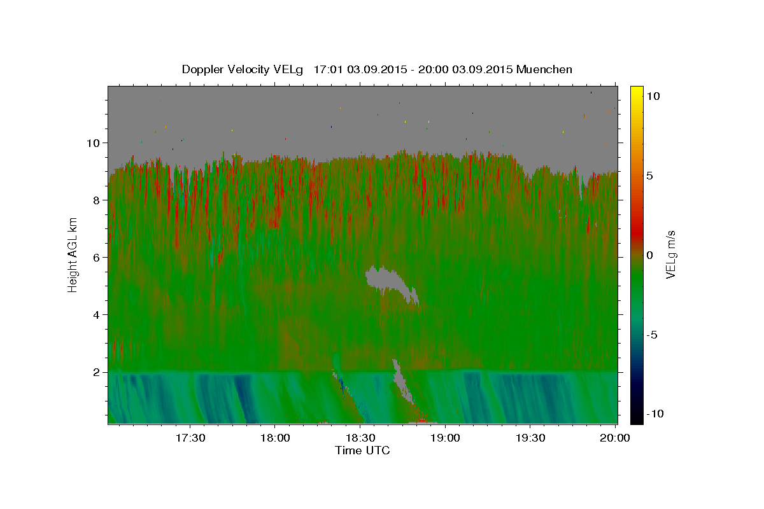This screenshot has width=764, height=509.
Task: Click the 'VELg m/s' colorbar label
Action: (x=670, y=254)
